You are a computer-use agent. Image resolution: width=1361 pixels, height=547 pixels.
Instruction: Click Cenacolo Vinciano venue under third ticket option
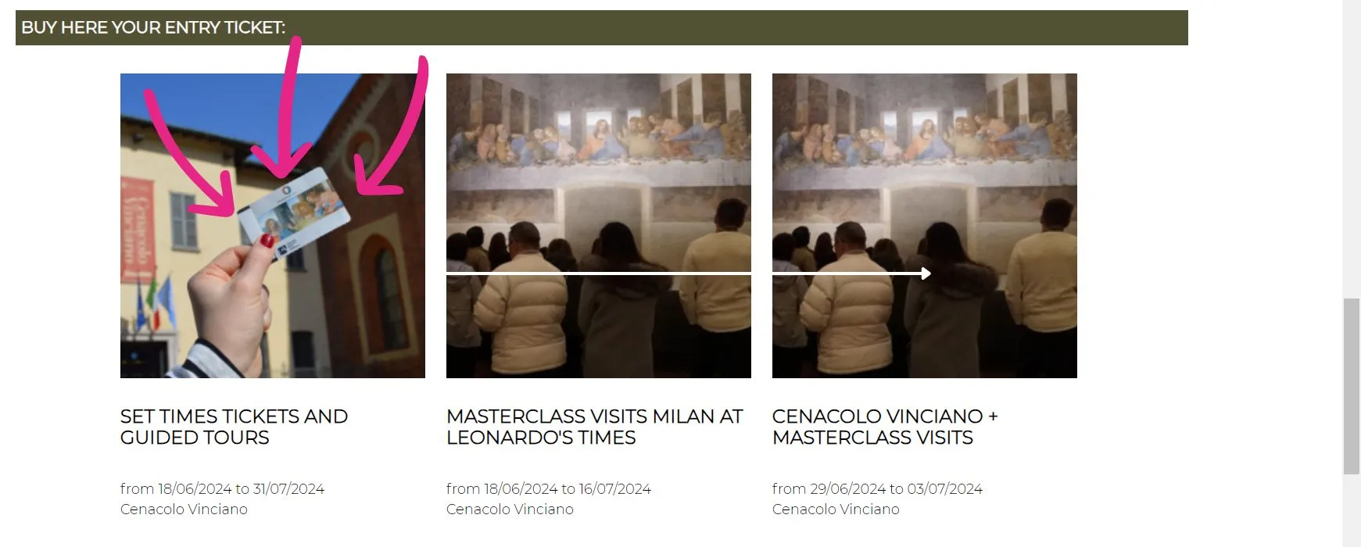coord(836,509)
